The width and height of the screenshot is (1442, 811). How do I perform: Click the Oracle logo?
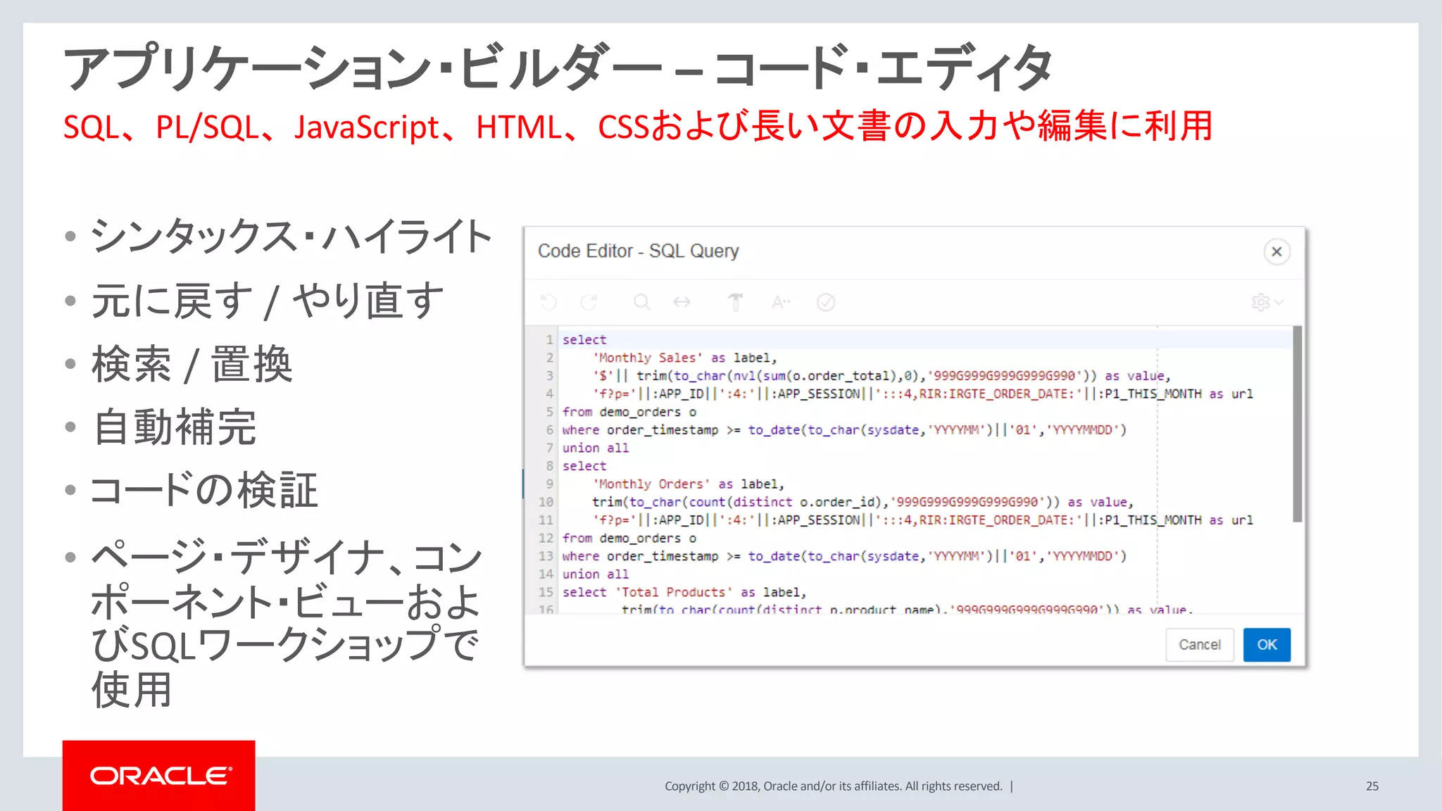(x=159, y=776)
